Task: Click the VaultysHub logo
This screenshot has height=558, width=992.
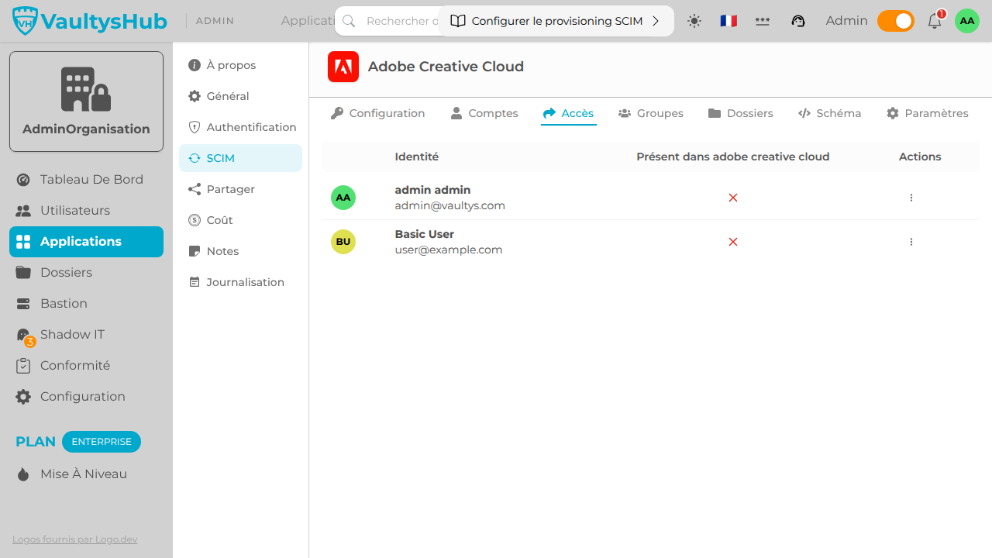Action: tap(90, 21)
